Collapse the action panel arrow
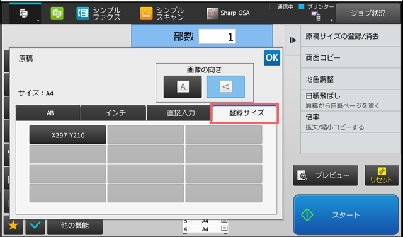The width and height of the screenshot is (403, 237). pos(293,40)
